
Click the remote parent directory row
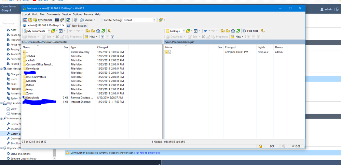pyautogui.click(x=226, y=52)
